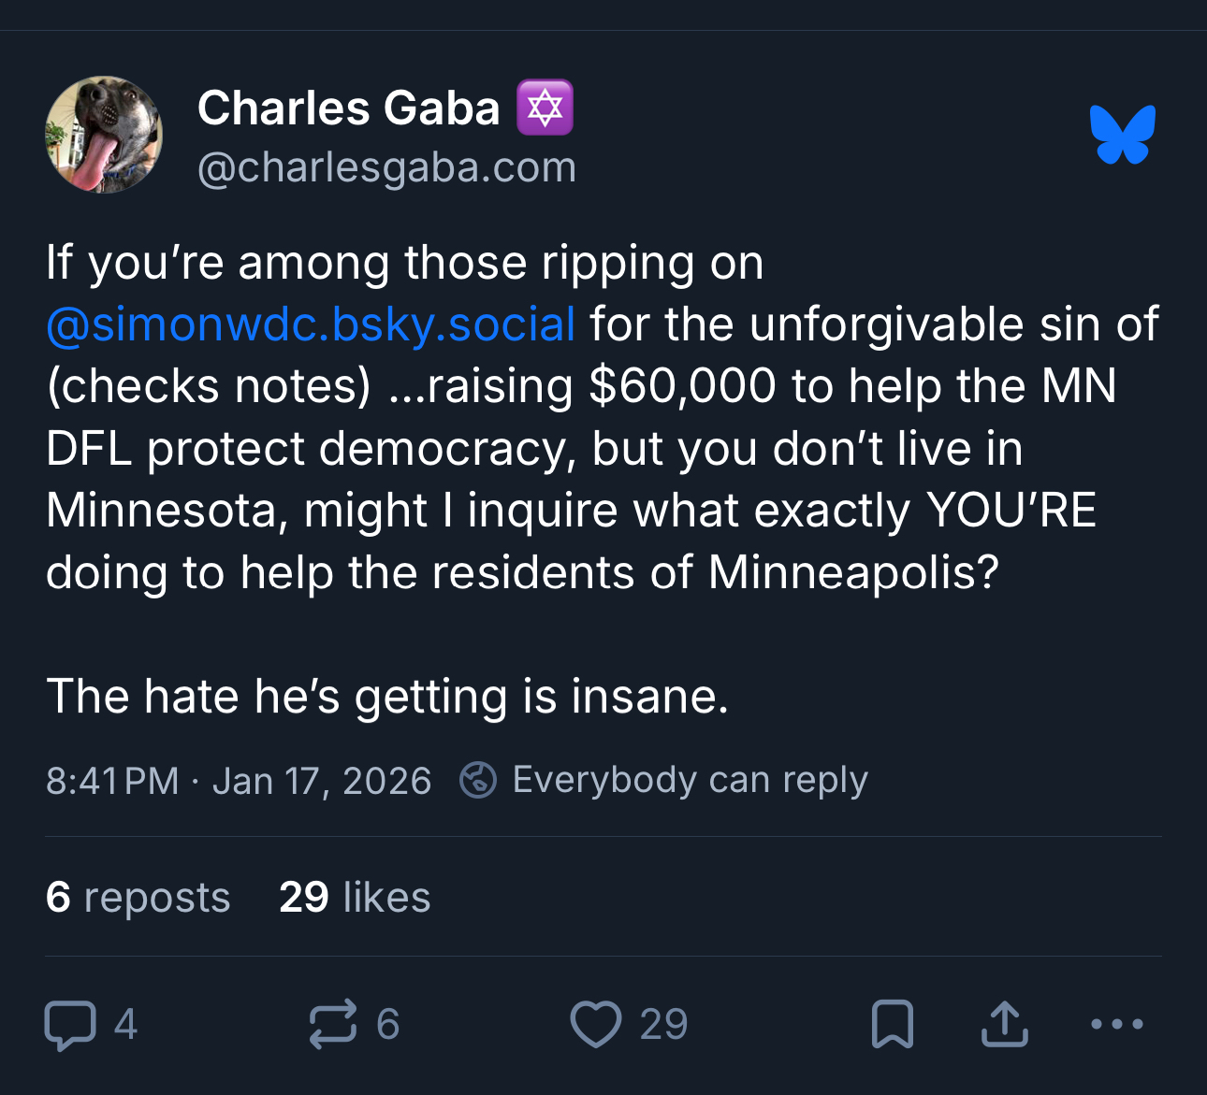Click the 8:41 PM Jan 17, 2026 timestamp
This screenshot has height=1095, width=1207.
point(239,781)
